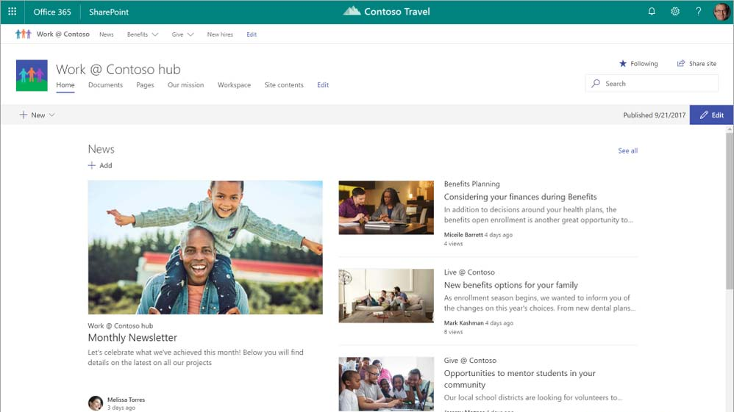The height and width of the screenshot is (412, 734).
Task: Open the help question mark icon
Action: point(698,11)
